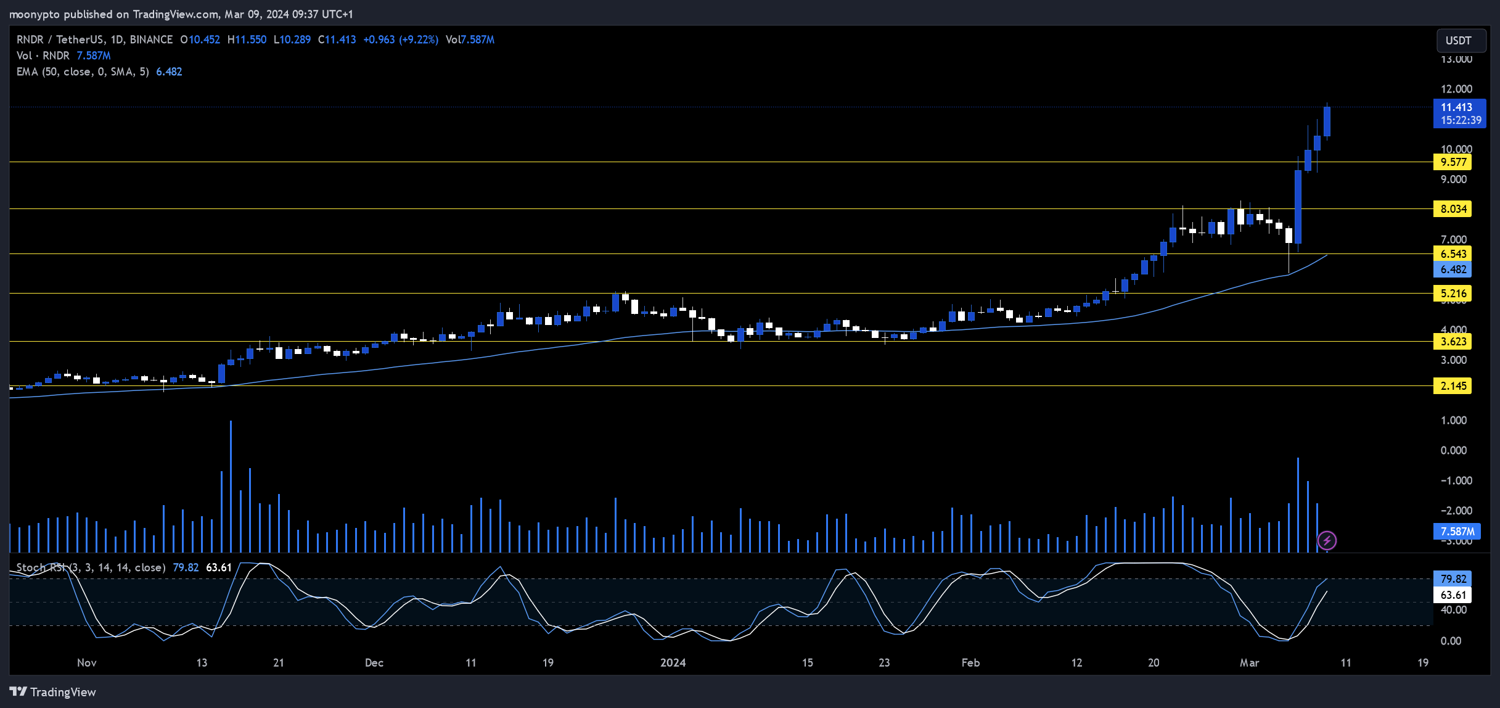Click the 6.482 EMA price label

[x=1453, y=270]
